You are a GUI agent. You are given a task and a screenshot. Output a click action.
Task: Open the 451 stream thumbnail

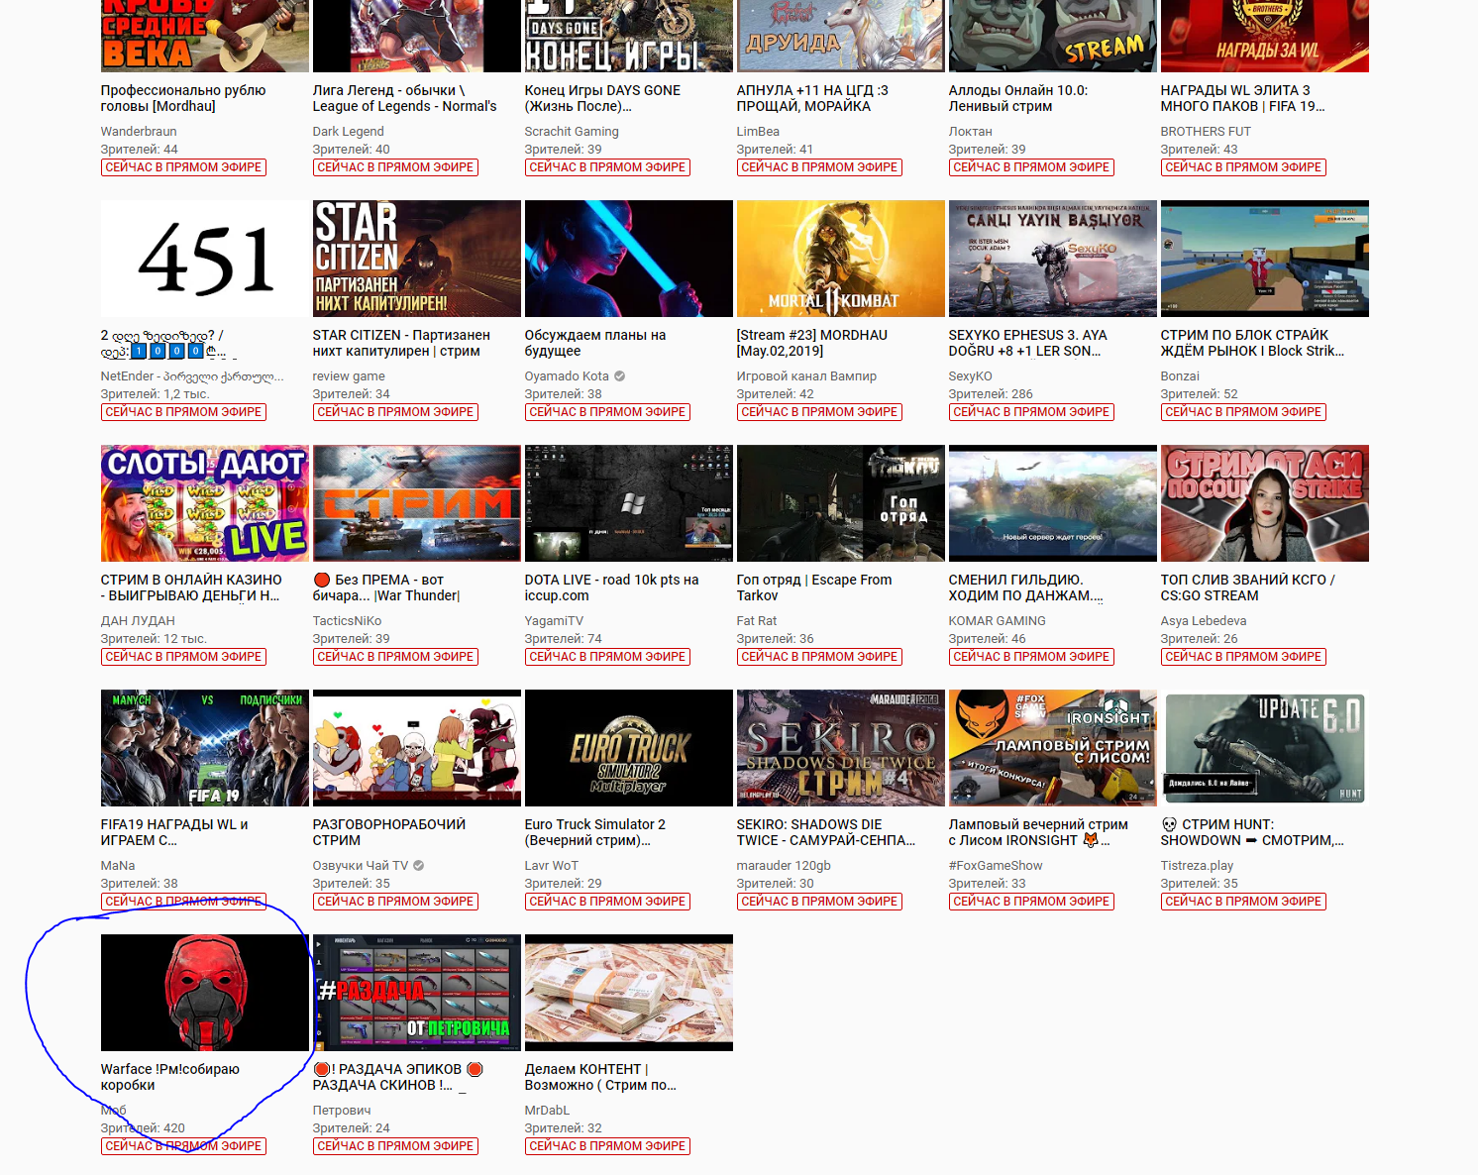pos(204,259)
